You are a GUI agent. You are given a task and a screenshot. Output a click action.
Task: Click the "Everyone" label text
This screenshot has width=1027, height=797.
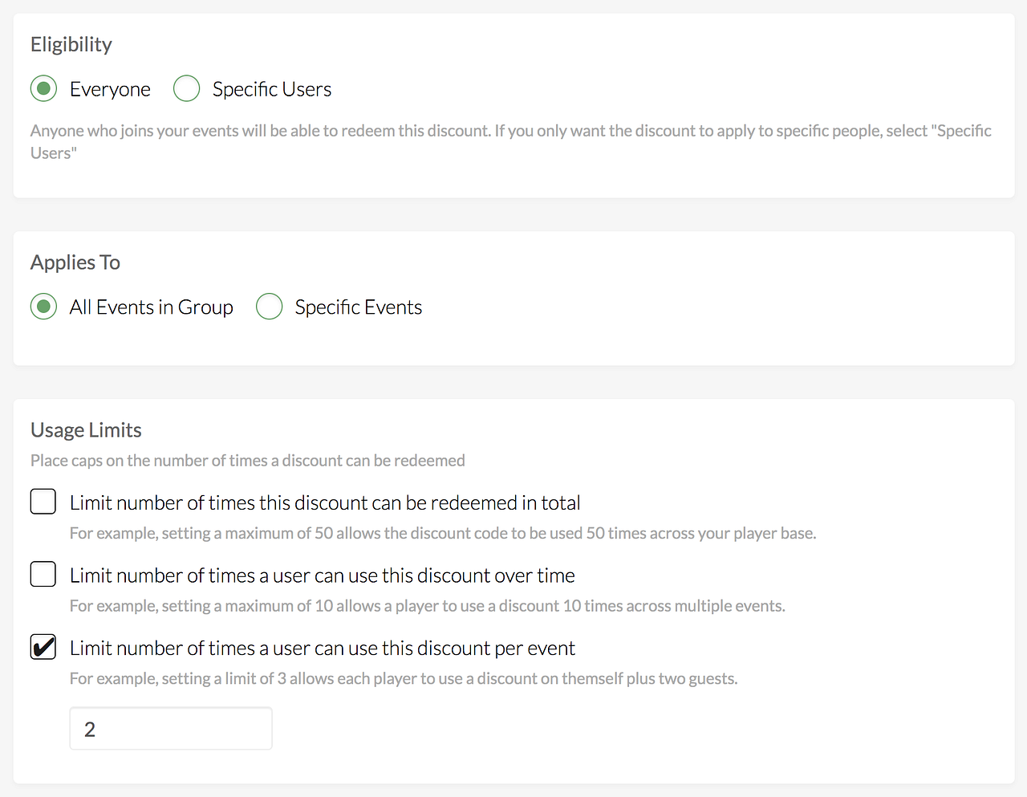tap(110, 89)
